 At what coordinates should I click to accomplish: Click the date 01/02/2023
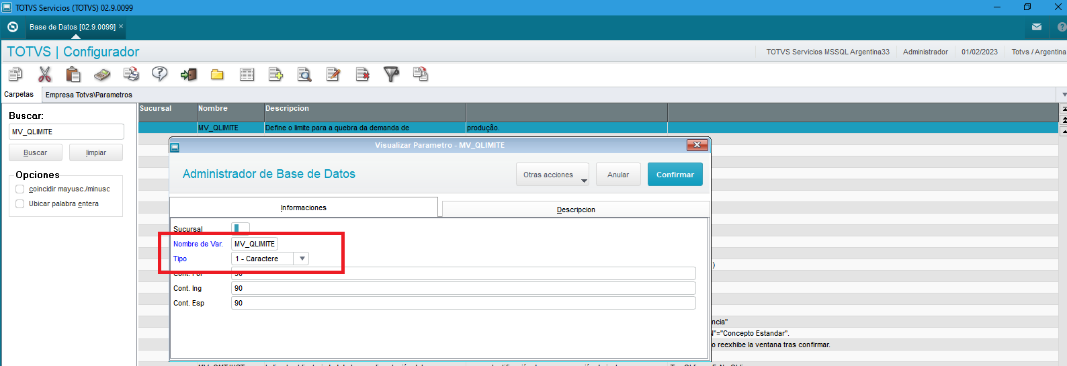pyautogui.click(x=980, y=52)
